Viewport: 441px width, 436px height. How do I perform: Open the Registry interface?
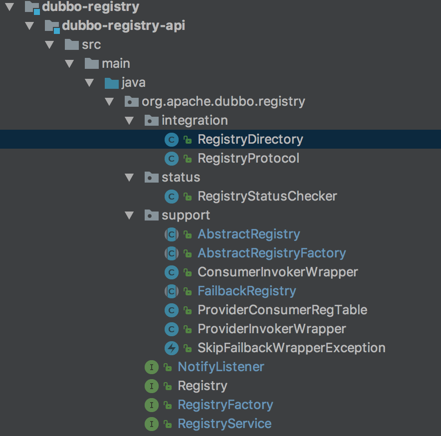203,386
